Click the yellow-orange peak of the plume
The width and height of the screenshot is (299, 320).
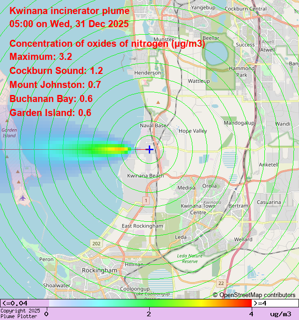121,149
